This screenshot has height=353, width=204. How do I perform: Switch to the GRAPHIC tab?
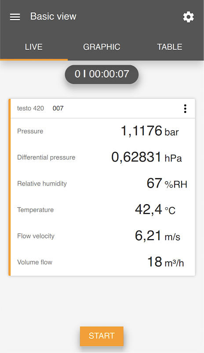[x=102, y=47]
